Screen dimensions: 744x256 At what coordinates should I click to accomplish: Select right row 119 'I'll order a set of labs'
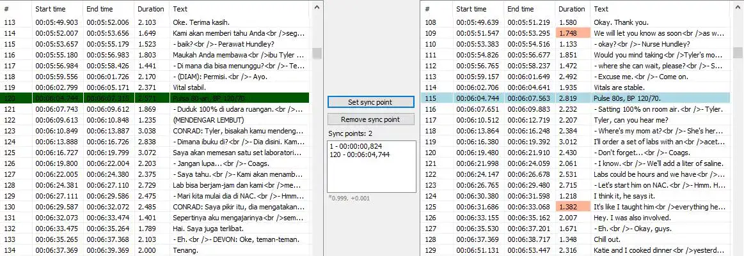tap(576, 142)
